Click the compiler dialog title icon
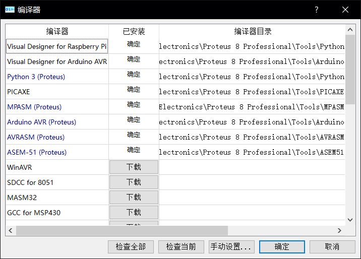 click(x=10, y=10)
